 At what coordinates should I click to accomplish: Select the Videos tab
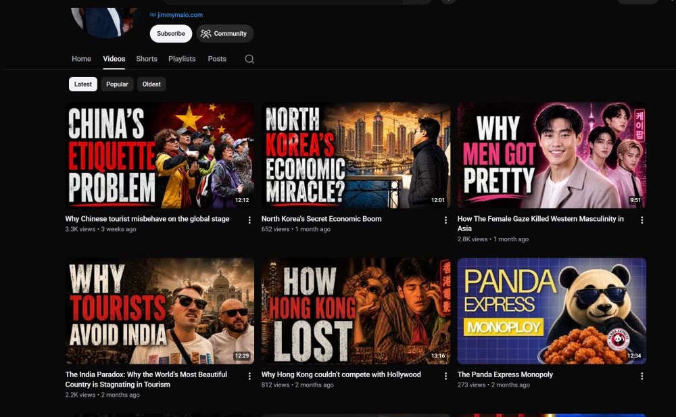[x=114, y=59]
